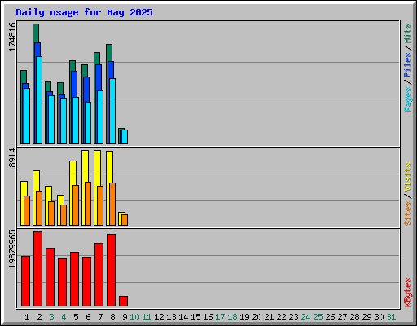
Task: Select green day label "31"
Action: [391, 317]
